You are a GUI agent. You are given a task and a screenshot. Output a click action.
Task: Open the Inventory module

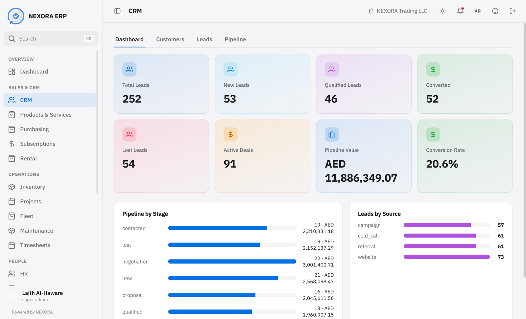click(50, 187)
